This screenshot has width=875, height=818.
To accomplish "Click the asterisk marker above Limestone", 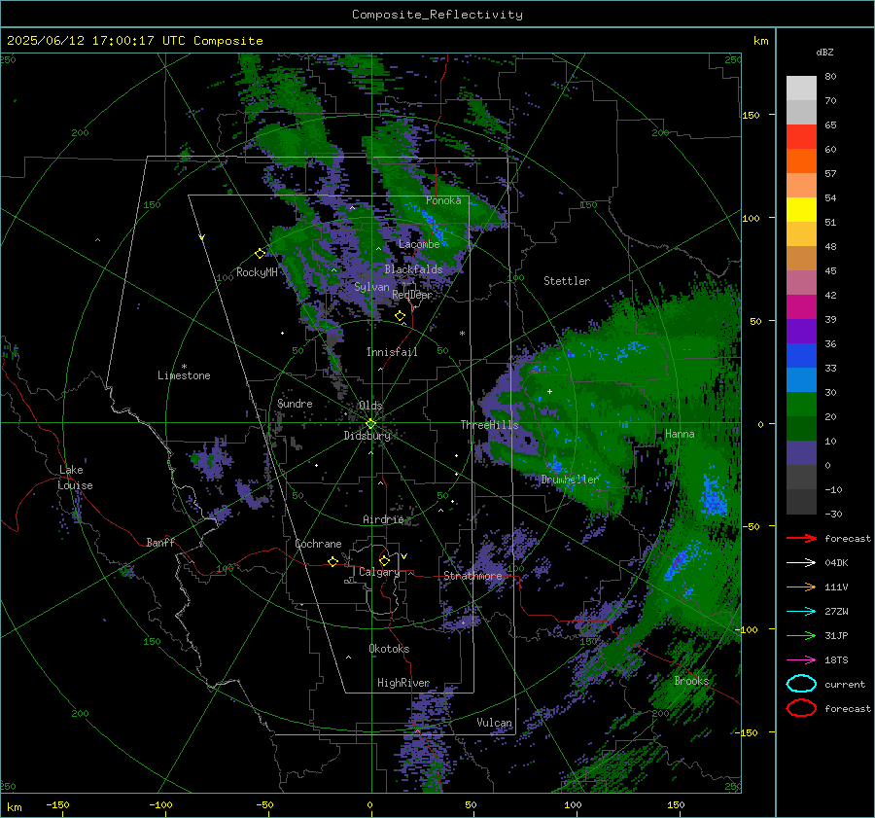I will pyautogui.click(x=184, y=367).
